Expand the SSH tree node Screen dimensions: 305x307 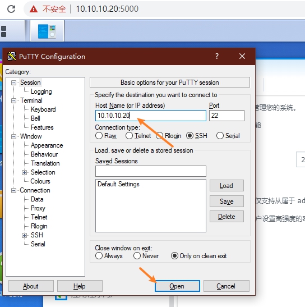(24, 235)
